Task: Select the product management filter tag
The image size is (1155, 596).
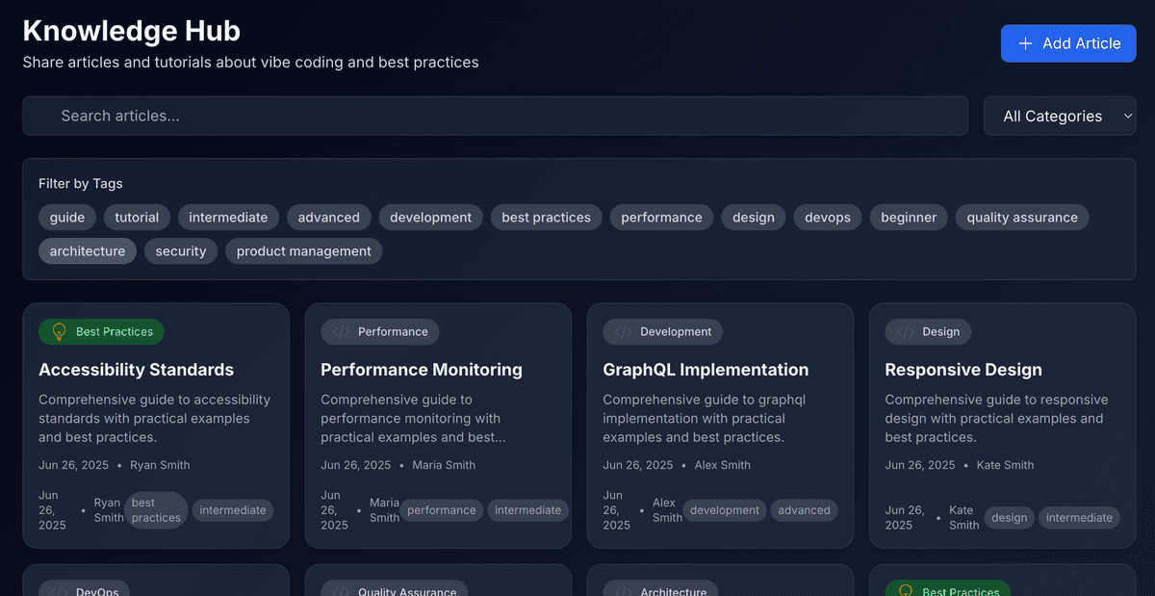Action: point(303,251)
